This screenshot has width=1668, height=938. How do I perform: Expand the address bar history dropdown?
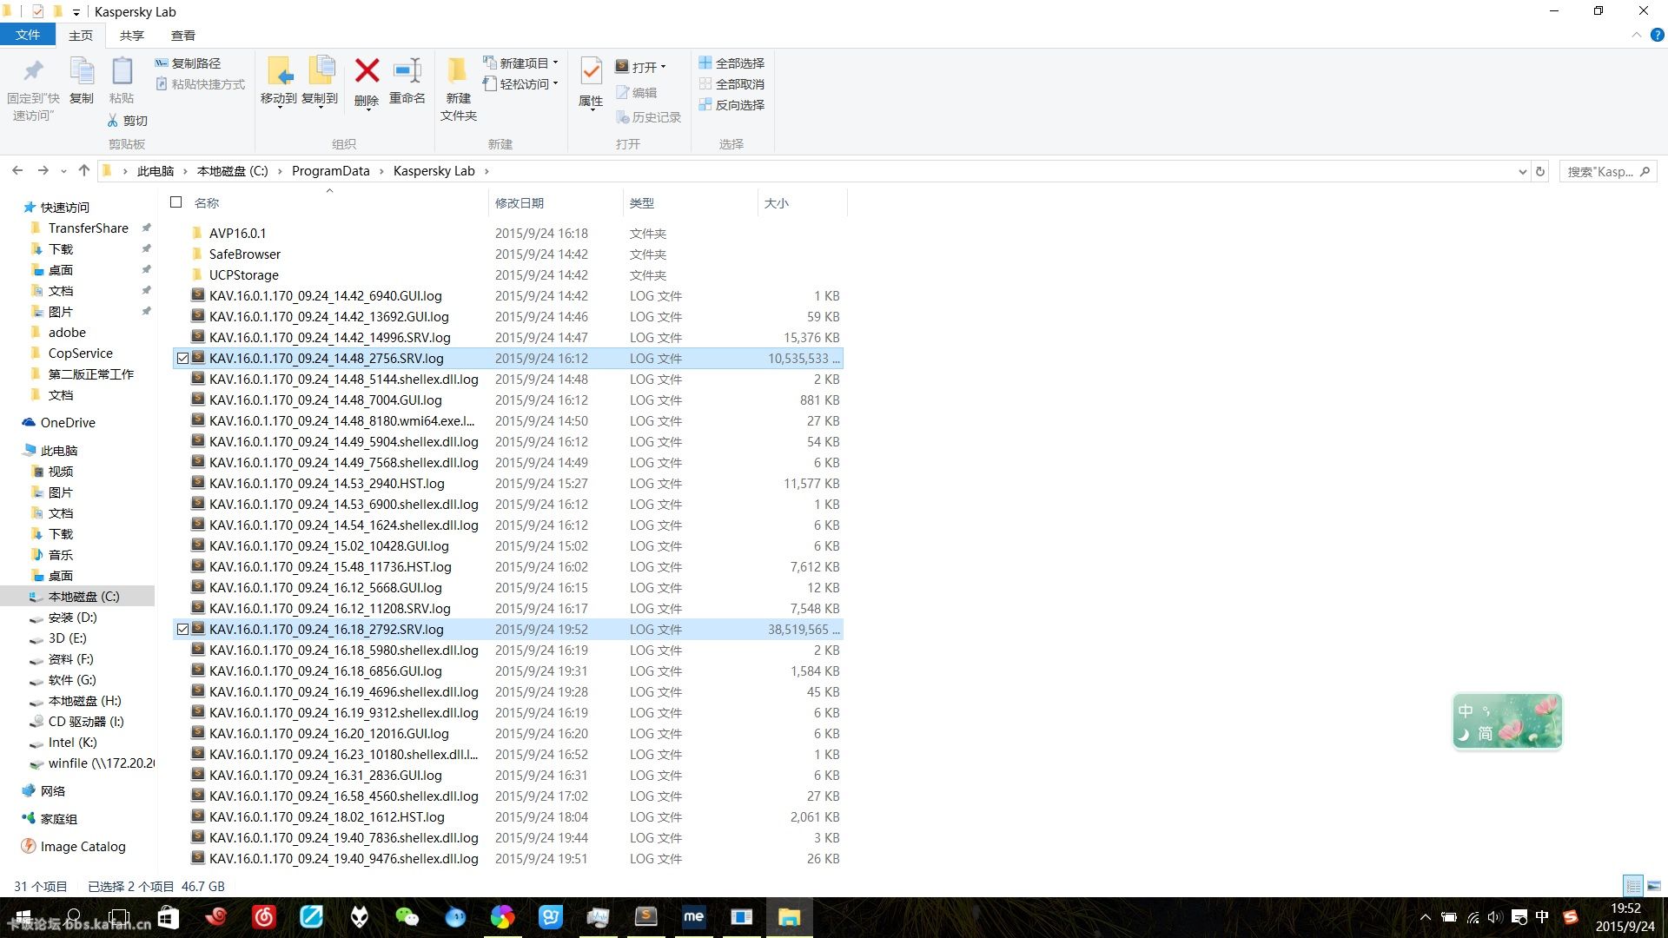click(1522, 172)
